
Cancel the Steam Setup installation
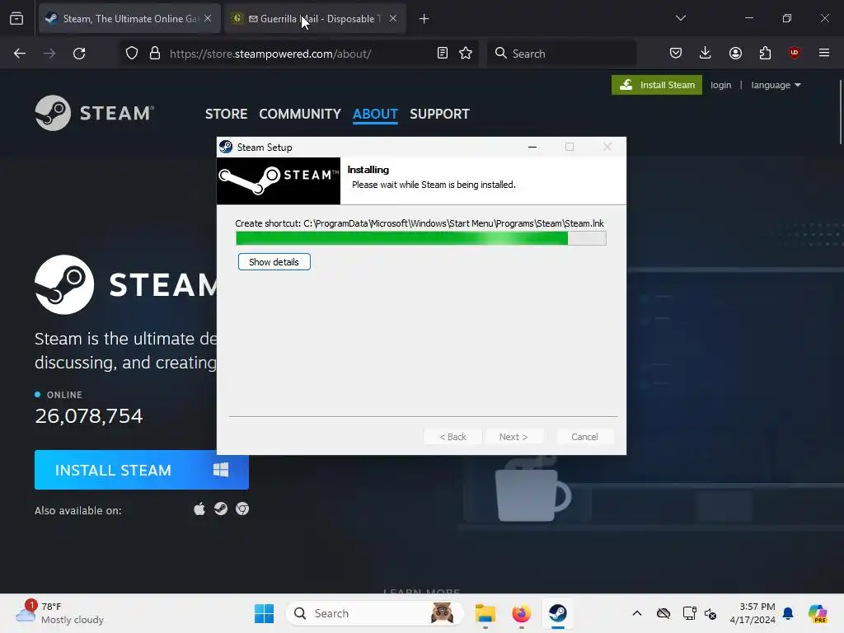point(584,437)
